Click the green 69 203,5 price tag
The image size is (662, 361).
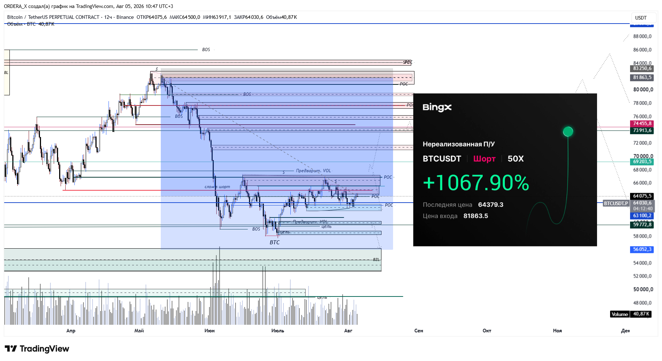click(642, 162)
